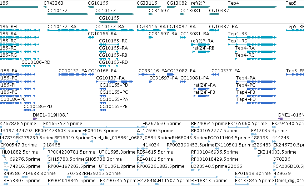The image size is (304, 186).
Task: Select the CG10165-RB transcript
Action: coord(108,59)
